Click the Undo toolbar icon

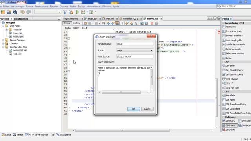point(22,12)
